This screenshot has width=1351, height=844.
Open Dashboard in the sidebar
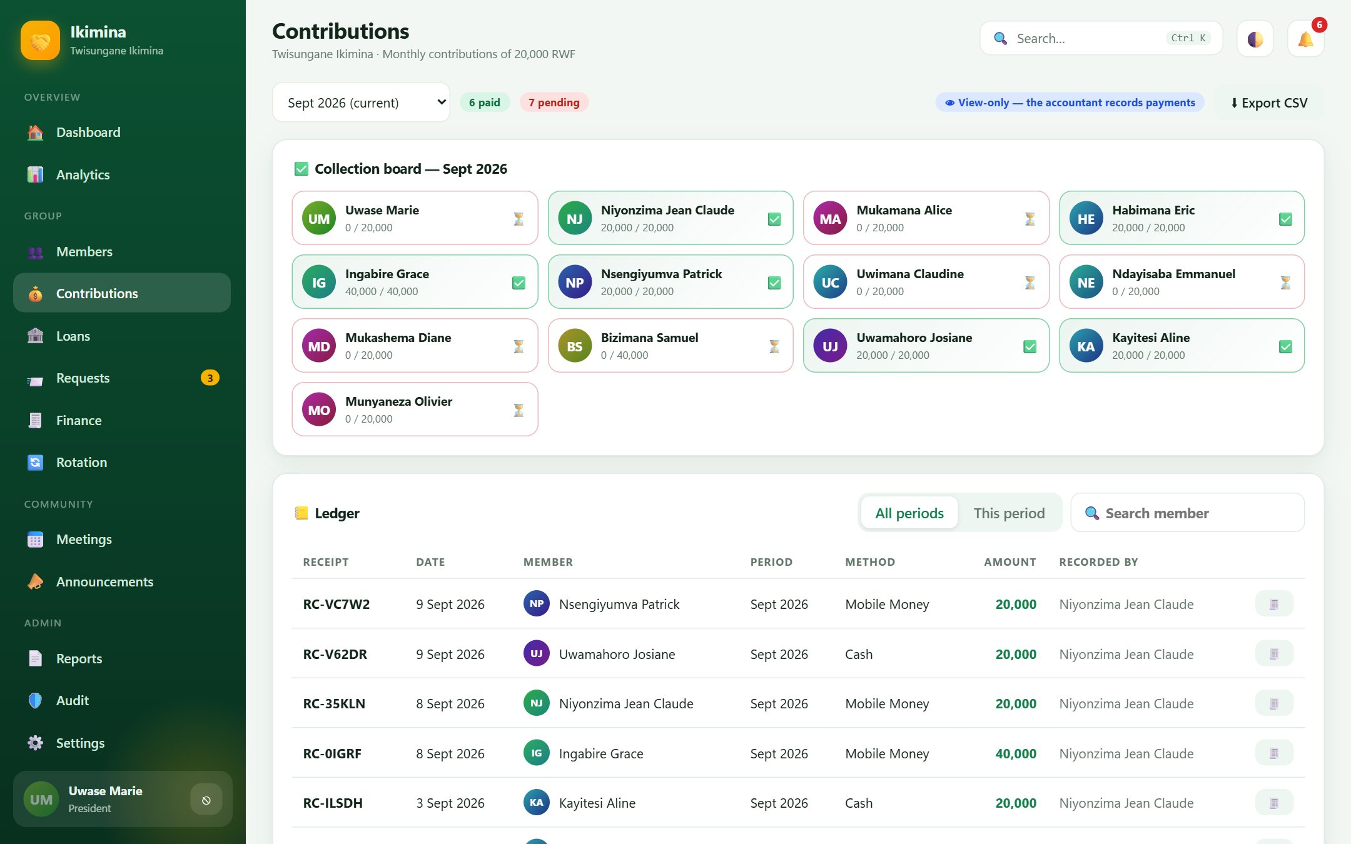click(x=122, y=133)
